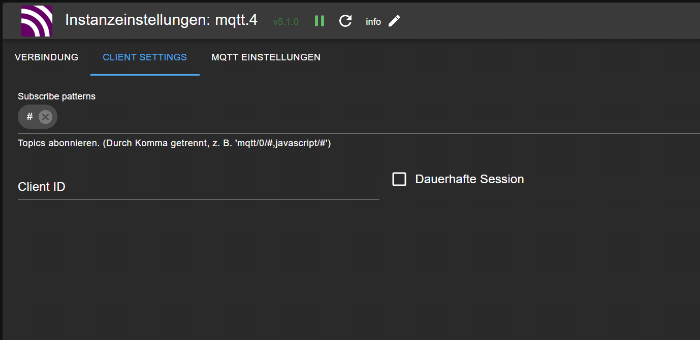Viewport: 700px width, 340px height.
Task: Select the Client Settings tab
Action: click(145, 57)
